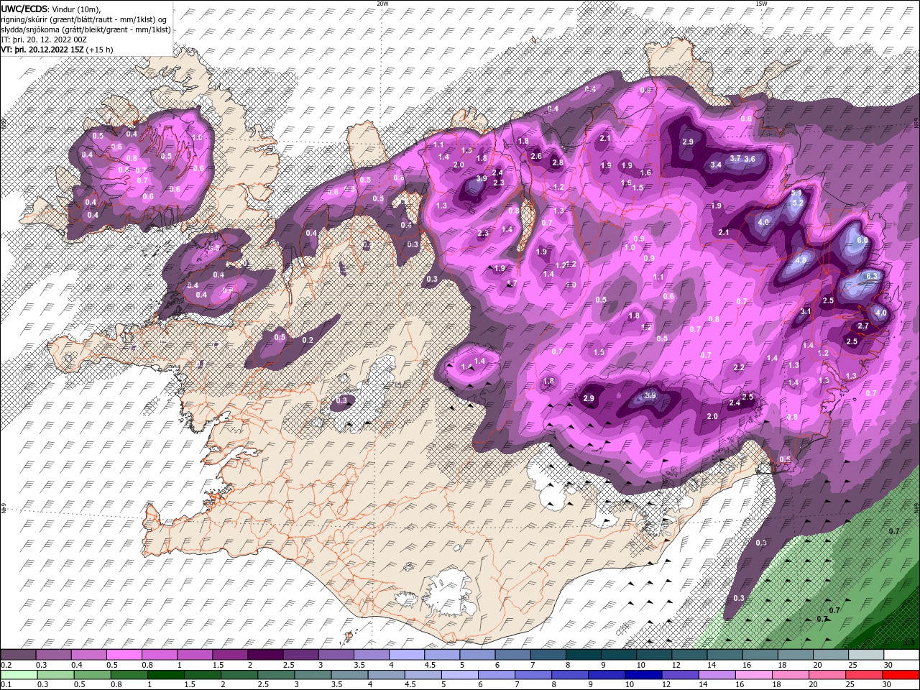
Task: Pick upper legend swatch starting at 0.2
Action: coord(18,655)
